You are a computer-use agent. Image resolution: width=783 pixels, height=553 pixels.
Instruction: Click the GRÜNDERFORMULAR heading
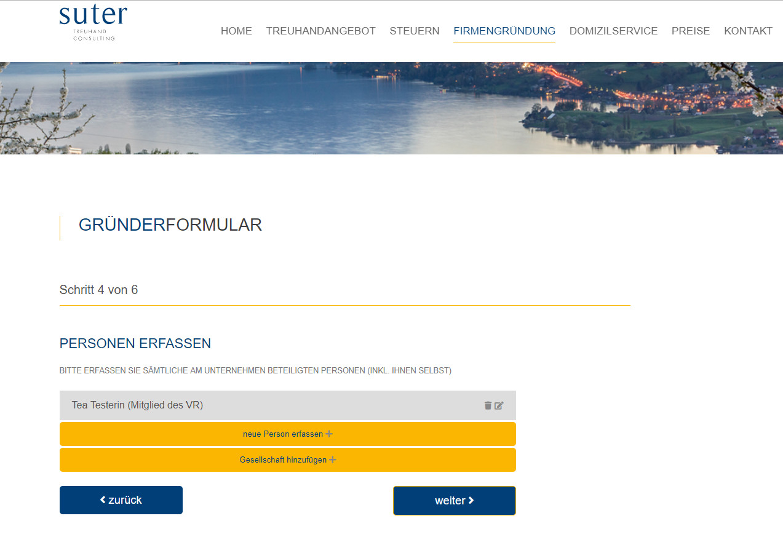tap(170, 225)
